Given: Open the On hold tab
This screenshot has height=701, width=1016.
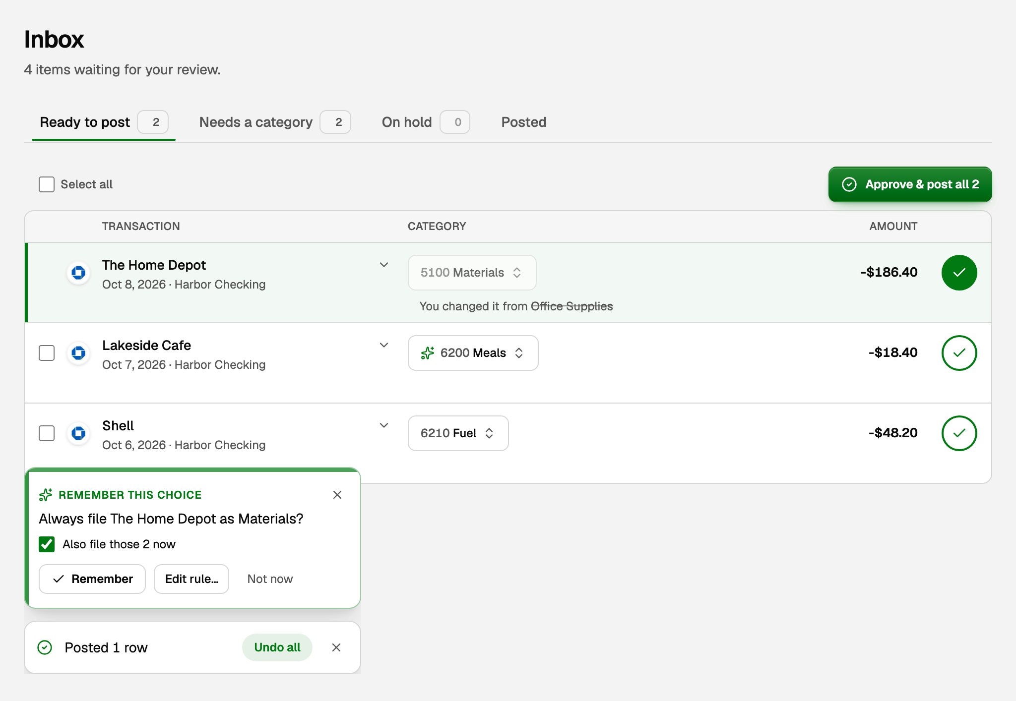Looking at the screenshot, I should (x=426, y=122).
